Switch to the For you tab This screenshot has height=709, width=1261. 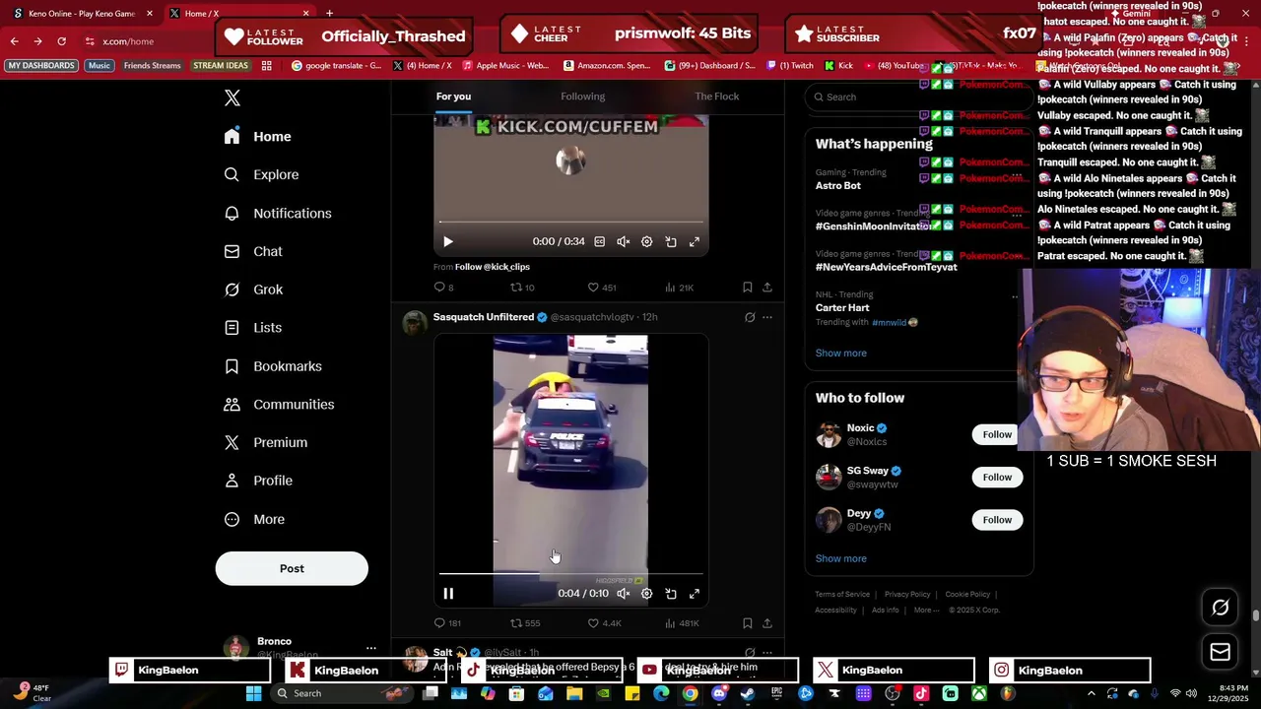pos(453,97)
